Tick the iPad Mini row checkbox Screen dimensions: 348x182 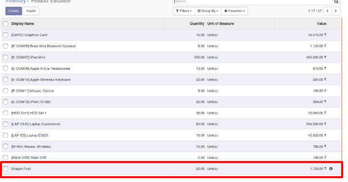click(x=5, y=57)
